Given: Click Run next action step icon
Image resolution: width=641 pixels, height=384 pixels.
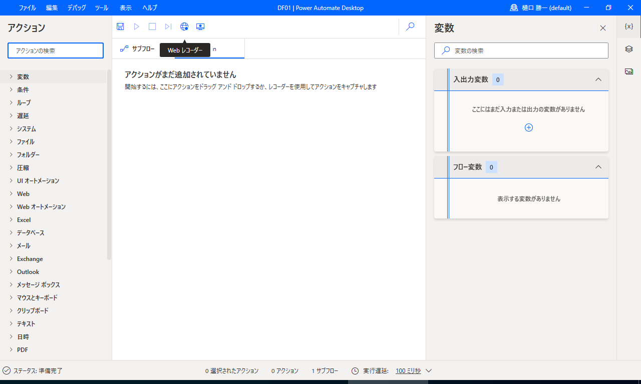Looking at the screenshot, I should click(168, 26).
